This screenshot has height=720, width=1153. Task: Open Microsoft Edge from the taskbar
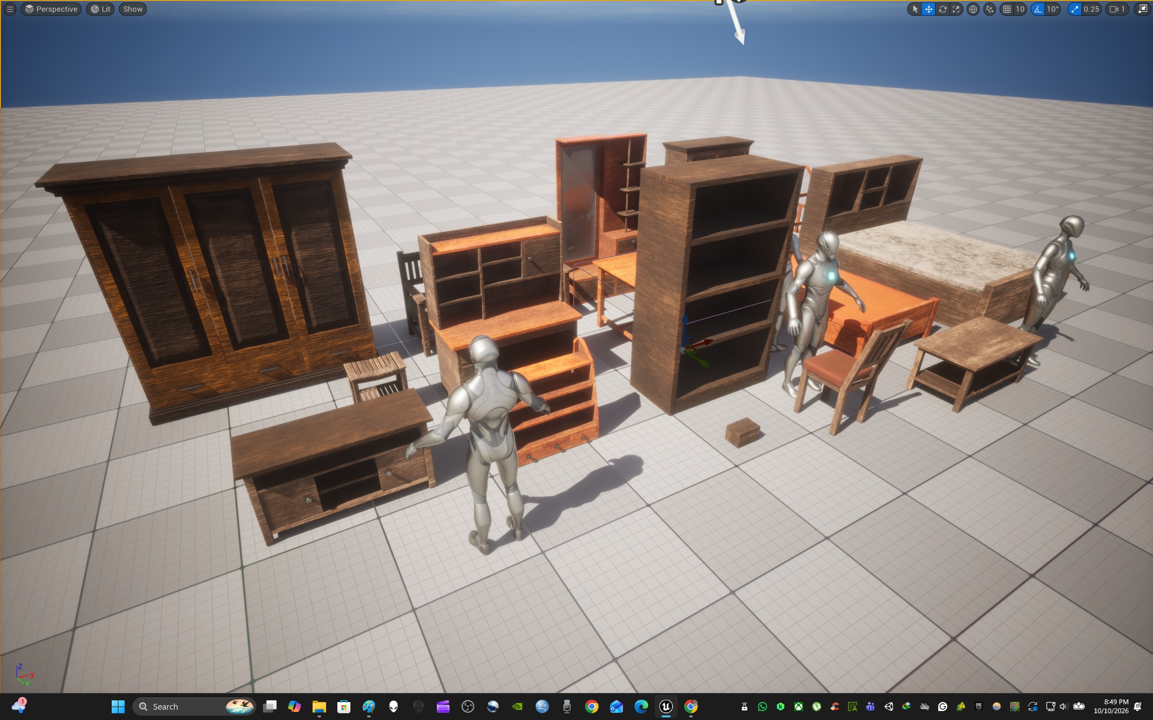tap(641, 706)
